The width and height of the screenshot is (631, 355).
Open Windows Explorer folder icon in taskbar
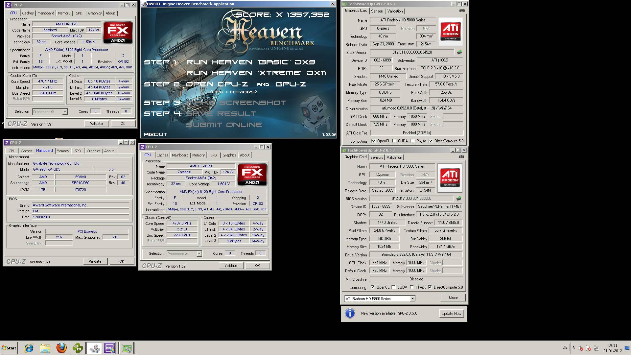pos(45,348)
